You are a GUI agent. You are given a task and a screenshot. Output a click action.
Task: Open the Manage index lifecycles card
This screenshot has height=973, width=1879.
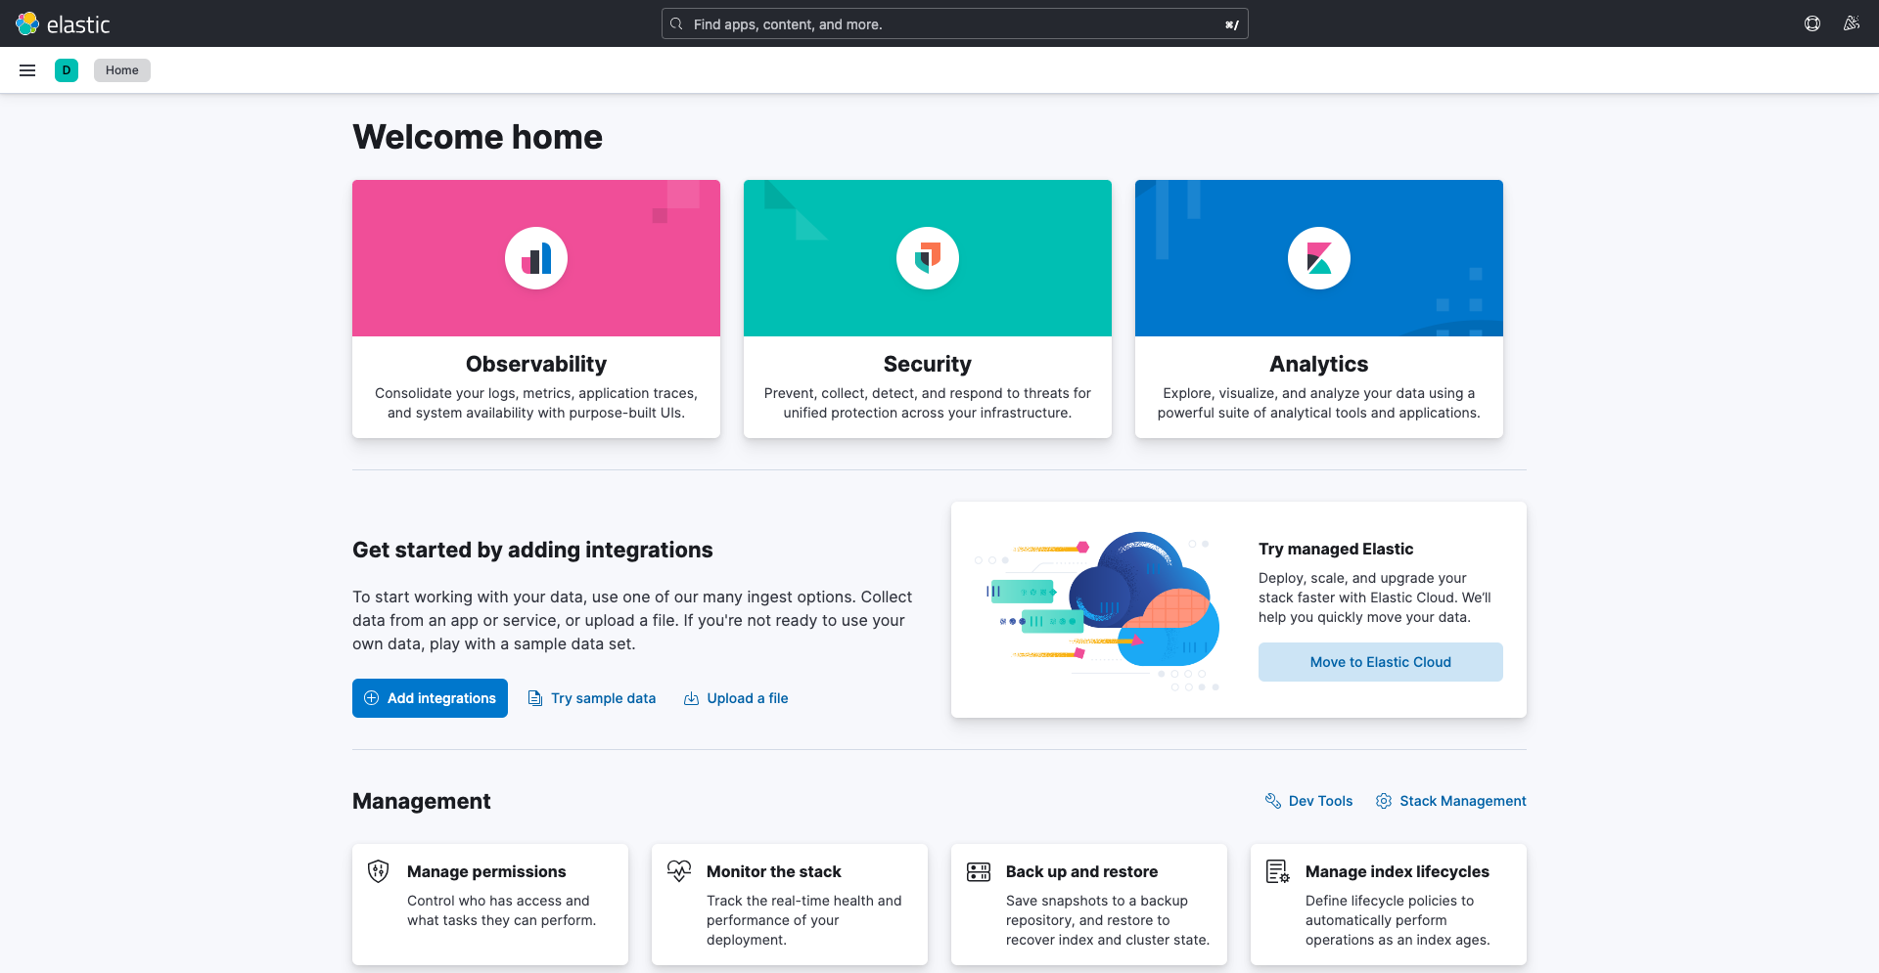point(1389,905)
